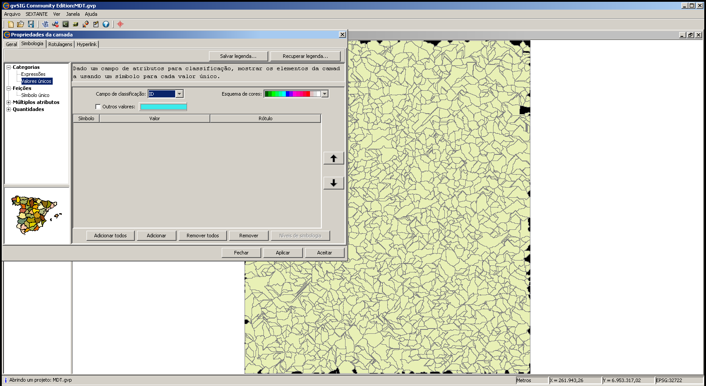
Task: Open the Campo de classificação dropdown
Action: [179, 94]
